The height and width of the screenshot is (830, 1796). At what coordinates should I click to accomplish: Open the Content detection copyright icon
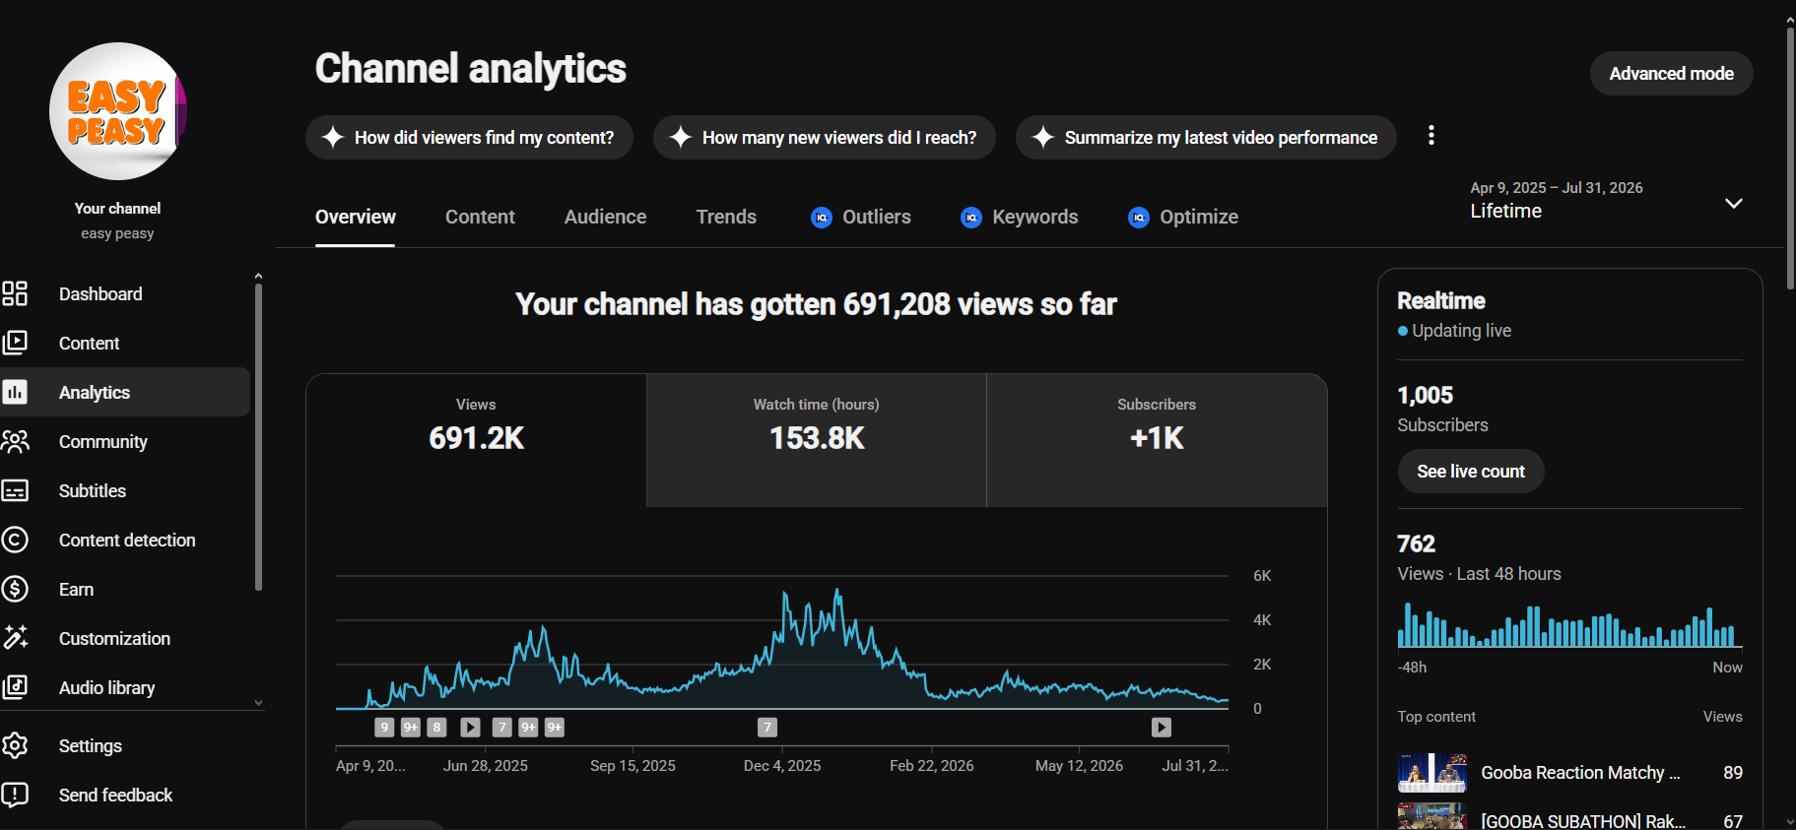pyautogui.click(x=15, y=540)
